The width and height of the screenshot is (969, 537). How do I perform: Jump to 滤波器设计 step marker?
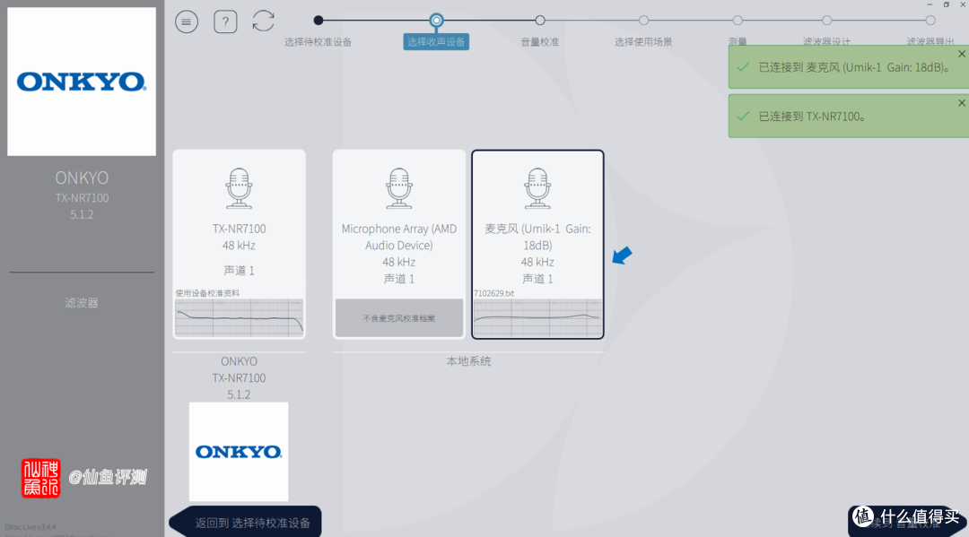point(827,21)
